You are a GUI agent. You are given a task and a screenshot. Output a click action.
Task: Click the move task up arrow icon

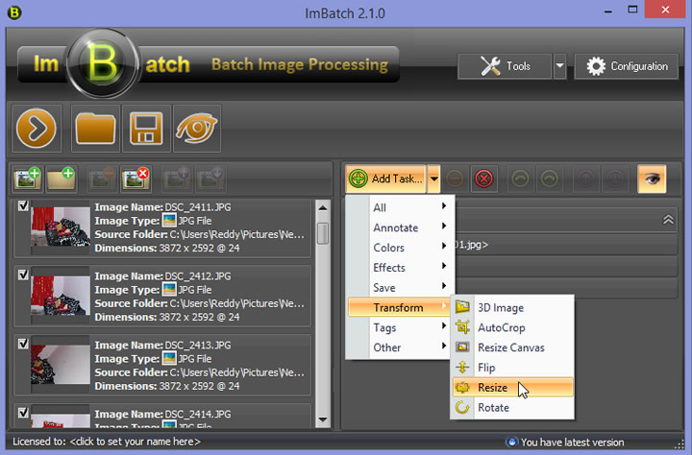(585, 179)
